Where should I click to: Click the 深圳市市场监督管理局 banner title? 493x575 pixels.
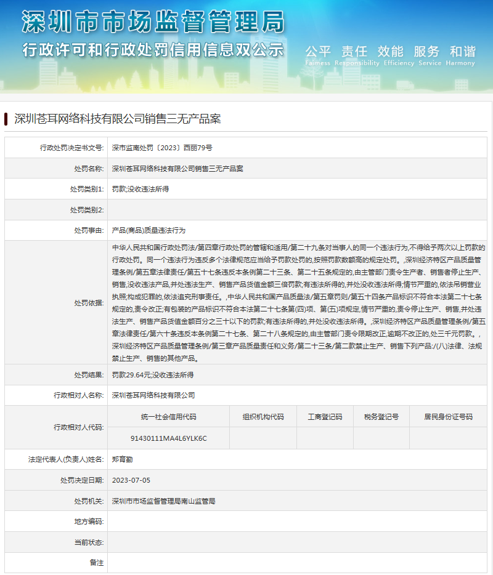(153, 22)
